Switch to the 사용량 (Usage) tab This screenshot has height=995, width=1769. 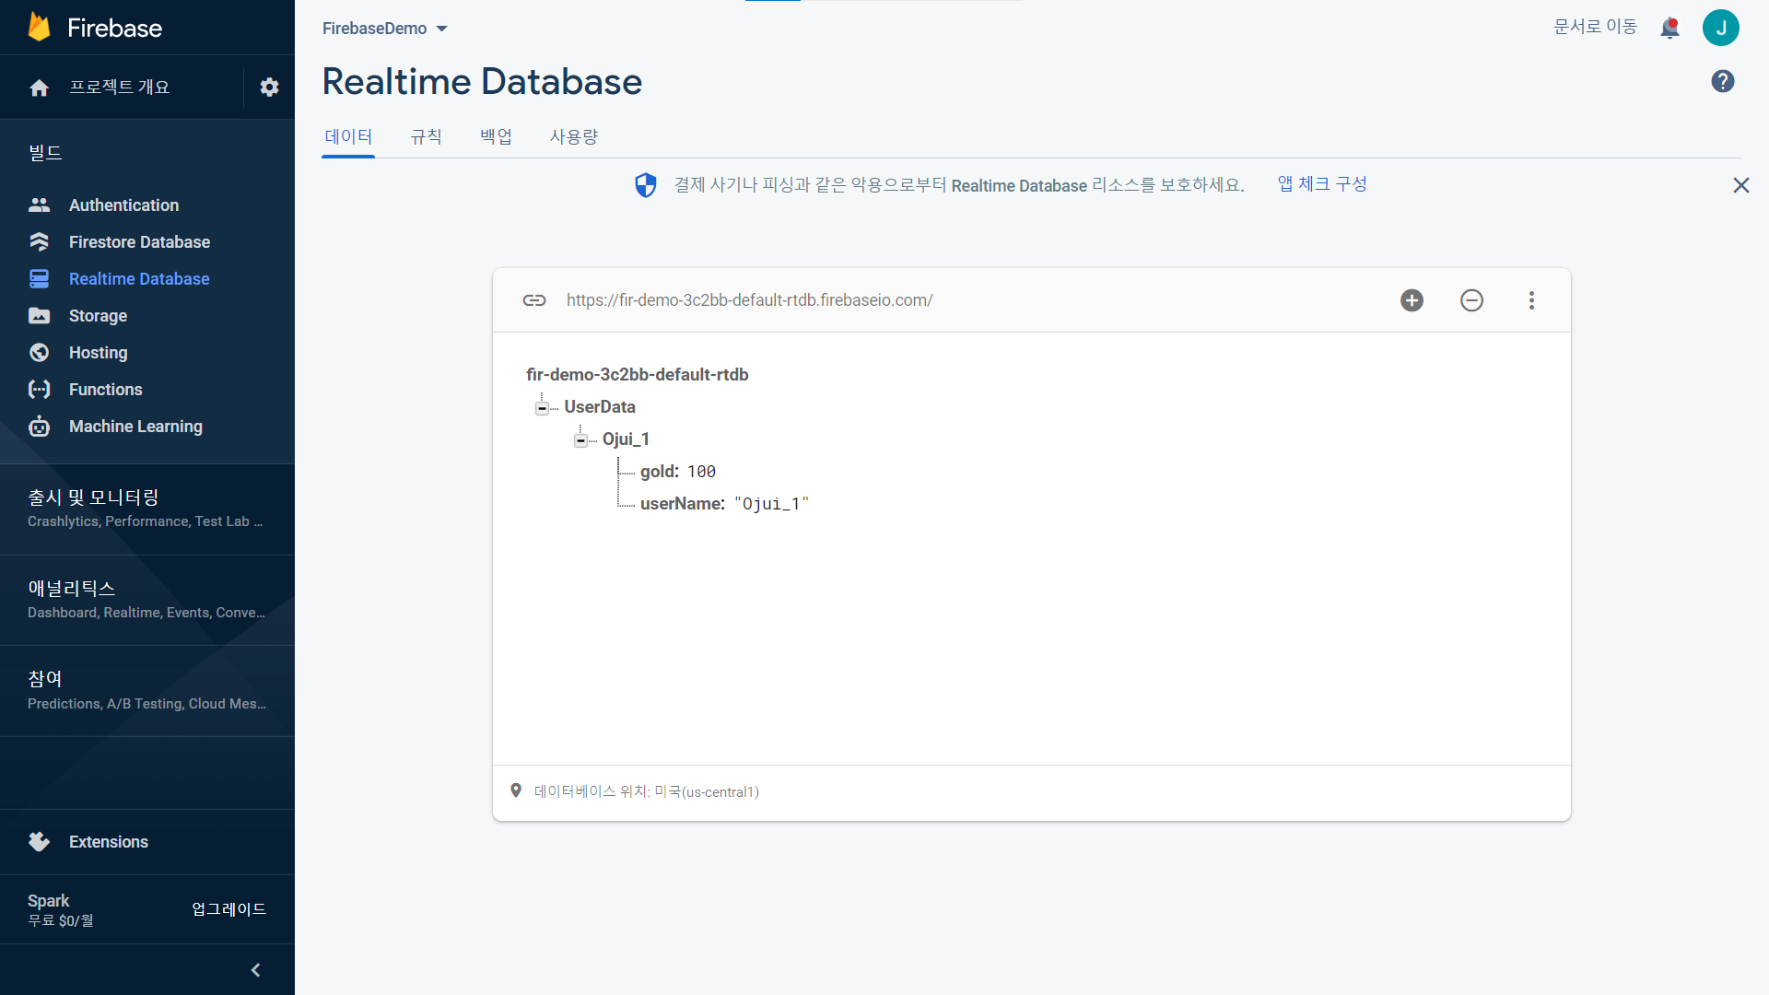pos(573,136)
